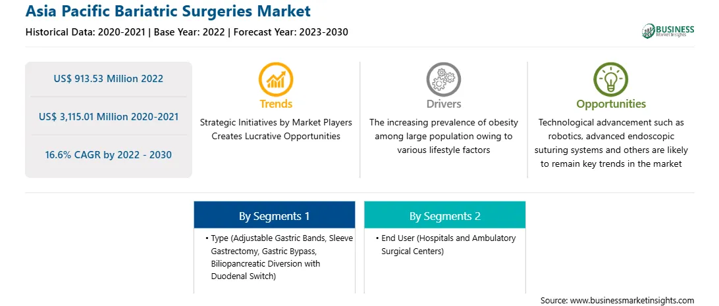Click the End User segment bullet text
719x306 pixels.
(x=446, y=245)
